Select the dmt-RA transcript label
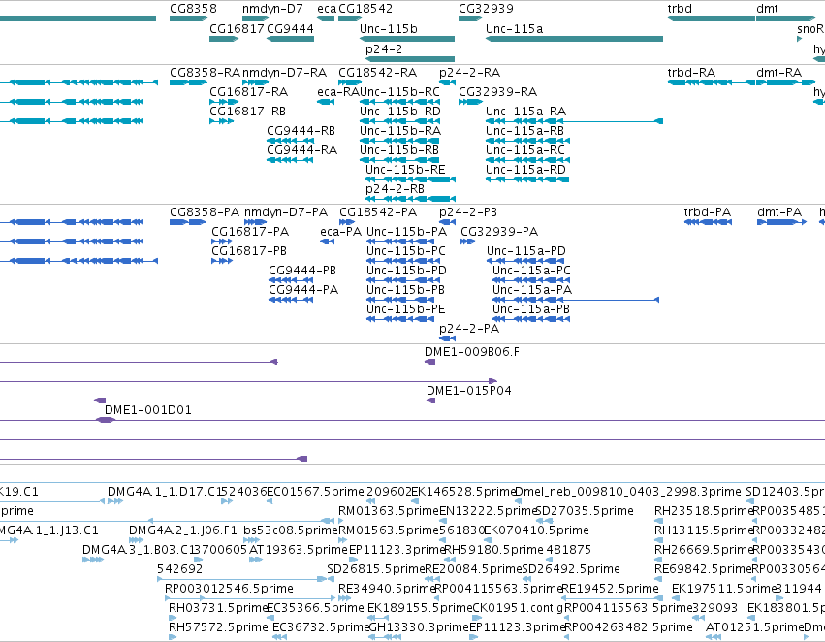 point(779,73)
